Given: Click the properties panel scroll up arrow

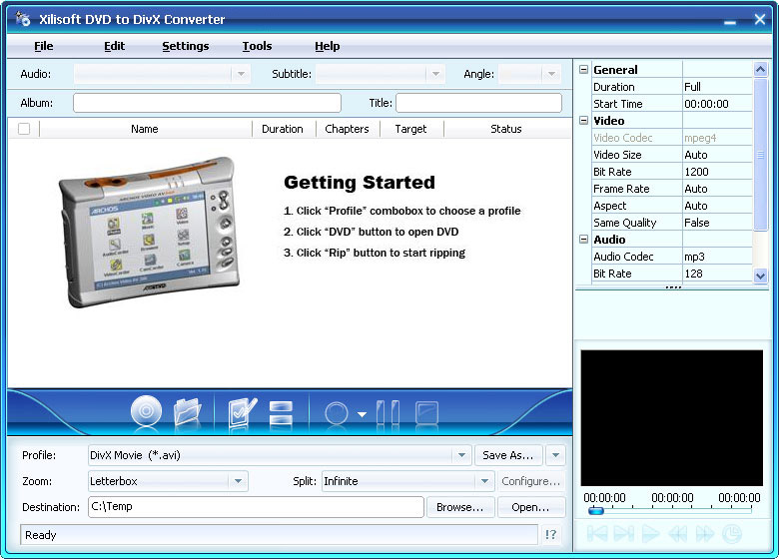Looking at the screenshot, I should coord(760,70).
